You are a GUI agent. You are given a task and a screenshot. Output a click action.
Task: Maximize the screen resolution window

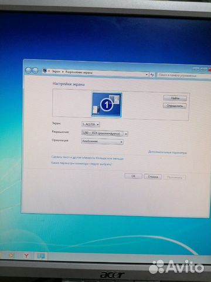(203, 69)
